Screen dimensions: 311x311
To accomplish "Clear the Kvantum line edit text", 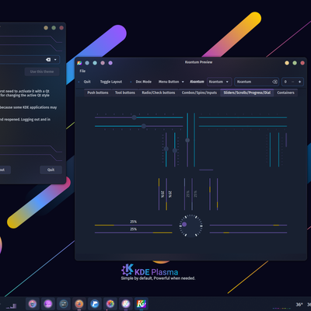I will (274, 82).
